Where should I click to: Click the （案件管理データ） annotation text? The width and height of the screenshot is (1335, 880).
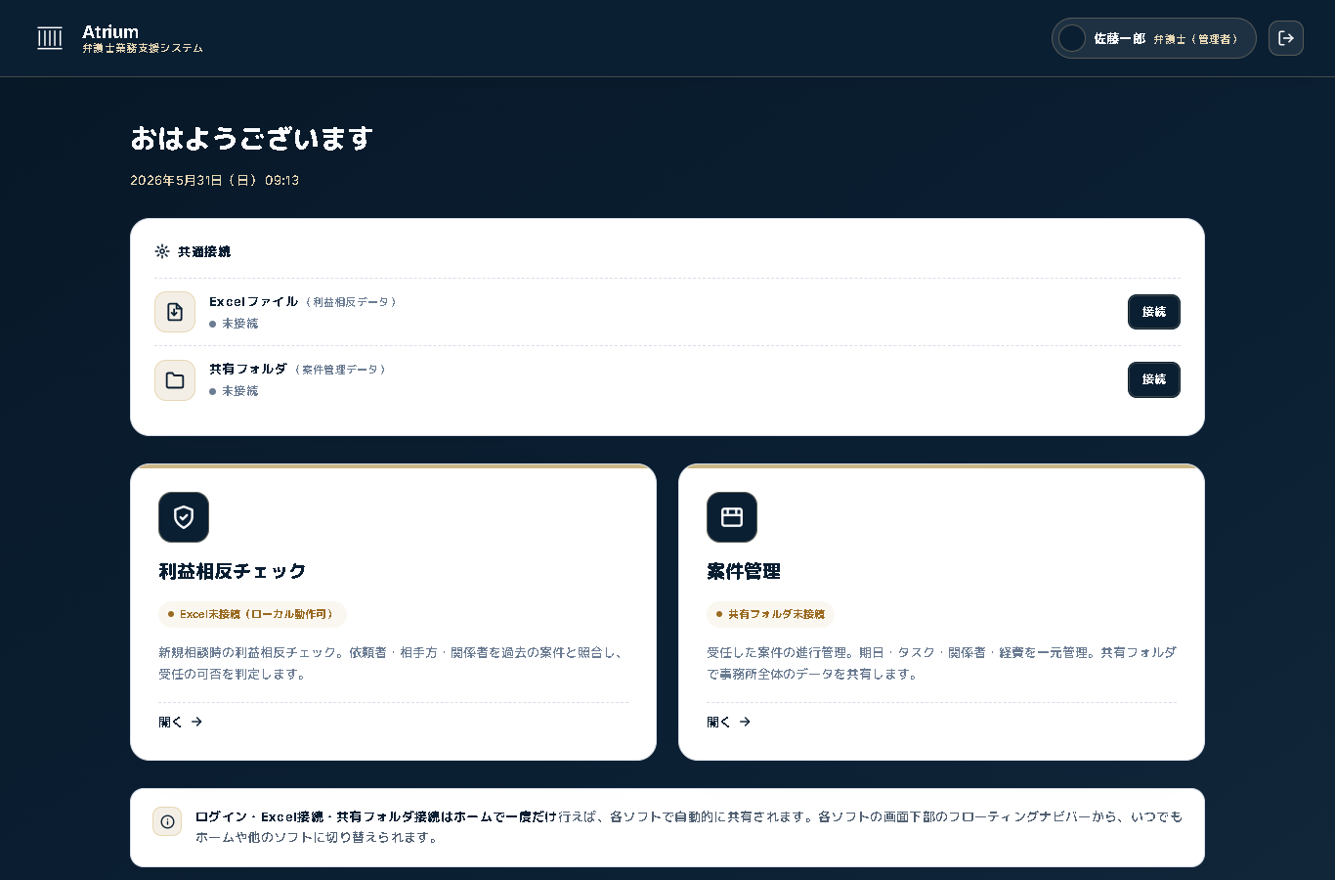pos(341,370)
